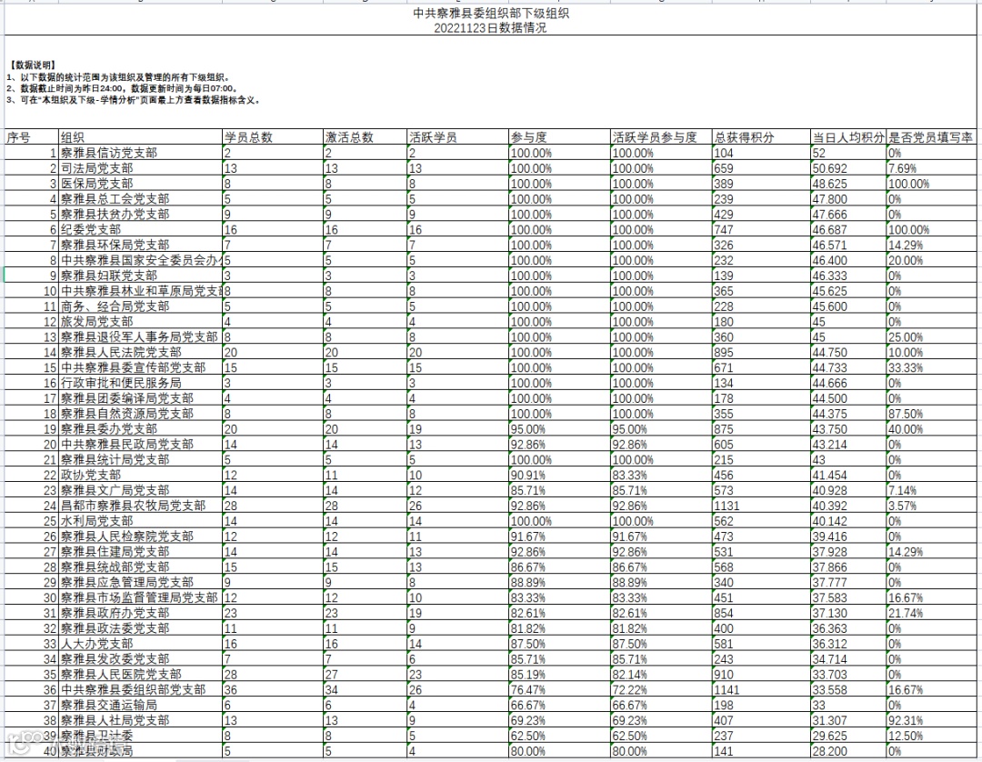The height and width of the screenshot is (762, 982).
Task: Select the 察雅县退役军人事务局党支部 cell
Action: tap(141, 336)
